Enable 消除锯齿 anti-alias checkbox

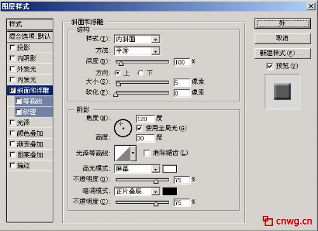click(x=147, y=153)
